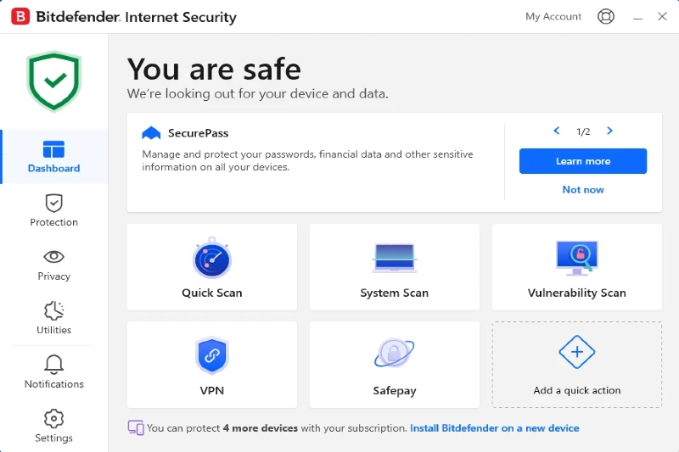Open the Utilities sidebar item
This screenshot has width=679, height=452.
tap(54, 318)
